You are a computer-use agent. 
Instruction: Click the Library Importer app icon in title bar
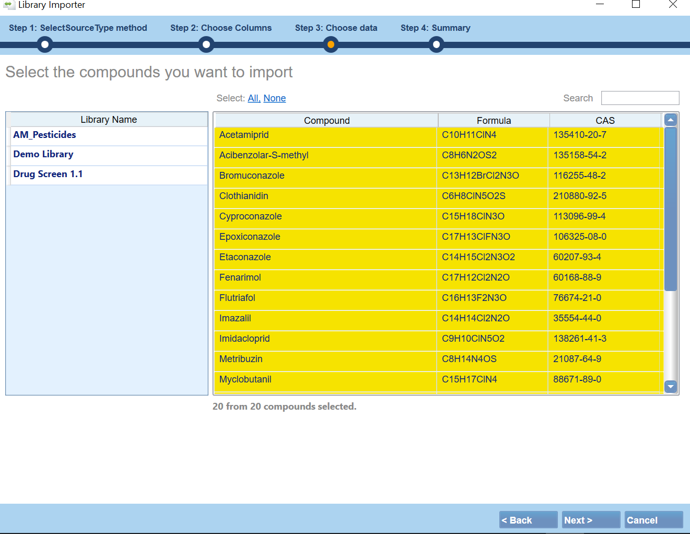9,5
